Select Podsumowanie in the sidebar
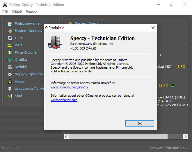Viewport: 192px width, 152px height. (27, 23)
